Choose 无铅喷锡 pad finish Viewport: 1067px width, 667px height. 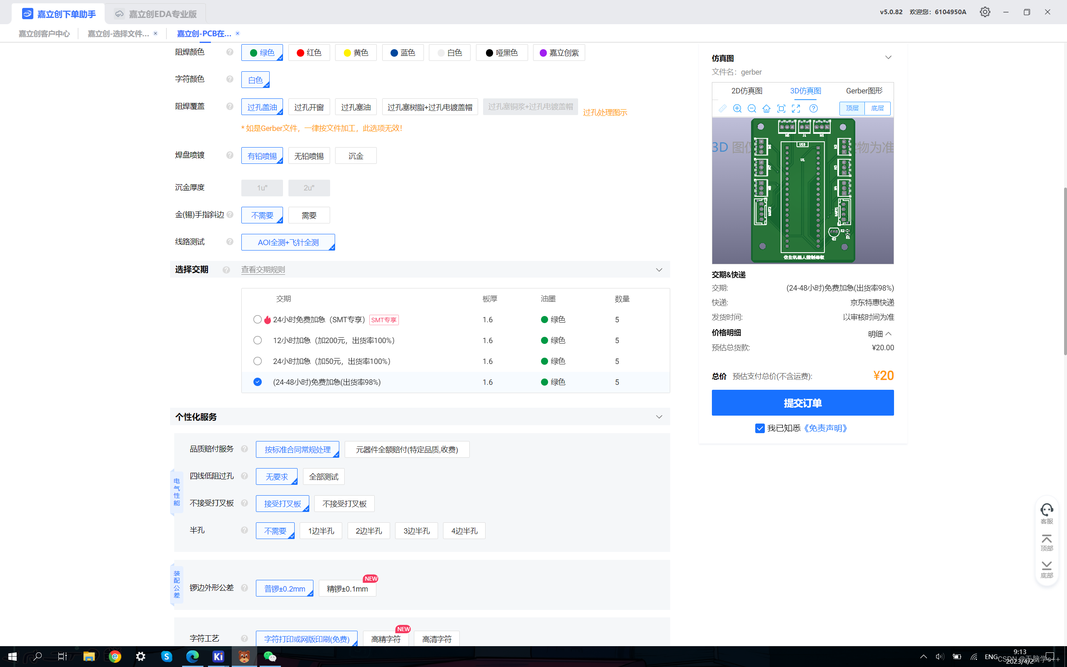[309, 156]
